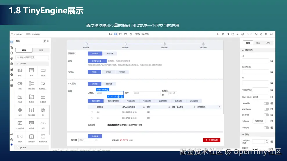Decrease multiple-limit with the down stepper arrow
This screenshot has width=287, height=161.
(267, 143)
